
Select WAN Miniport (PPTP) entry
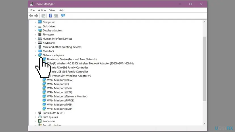coord(60,105)
